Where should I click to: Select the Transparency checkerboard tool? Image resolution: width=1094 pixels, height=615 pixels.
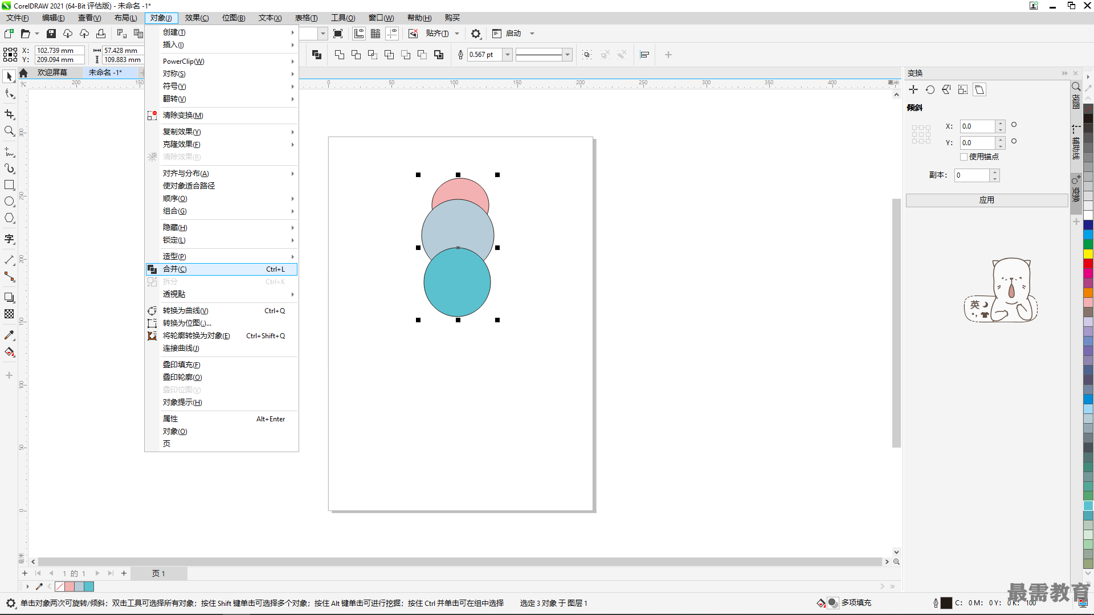coord(9,314)
